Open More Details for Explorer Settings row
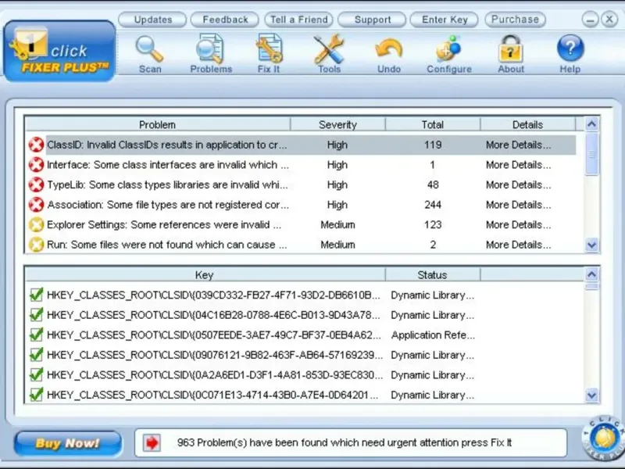 518,224
